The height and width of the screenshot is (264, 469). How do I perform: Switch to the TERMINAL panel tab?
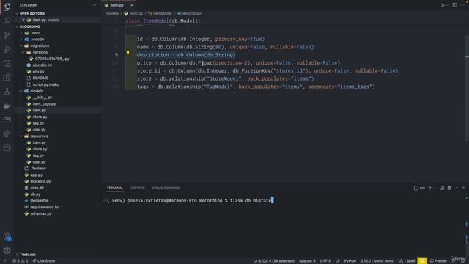click(x=115, y=188)
